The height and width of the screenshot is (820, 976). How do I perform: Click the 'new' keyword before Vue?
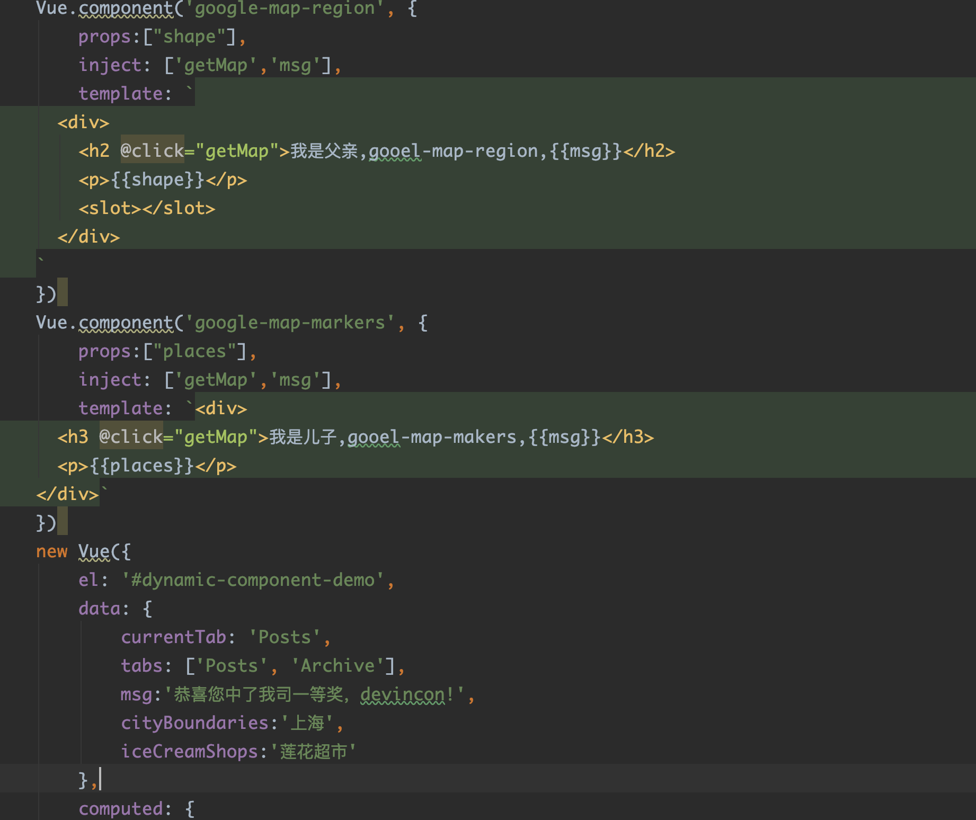[52, 552]
